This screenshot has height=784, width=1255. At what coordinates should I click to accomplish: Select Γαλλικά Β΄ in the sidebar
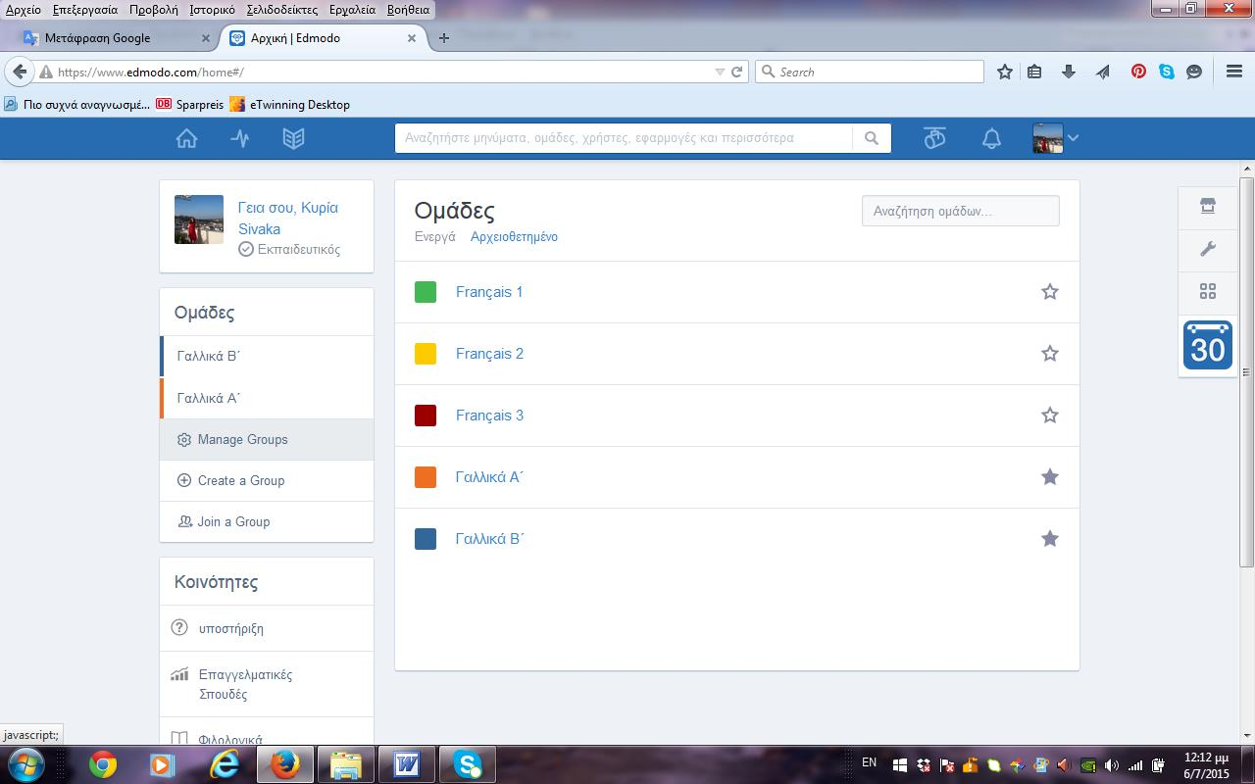coord(267,357)
